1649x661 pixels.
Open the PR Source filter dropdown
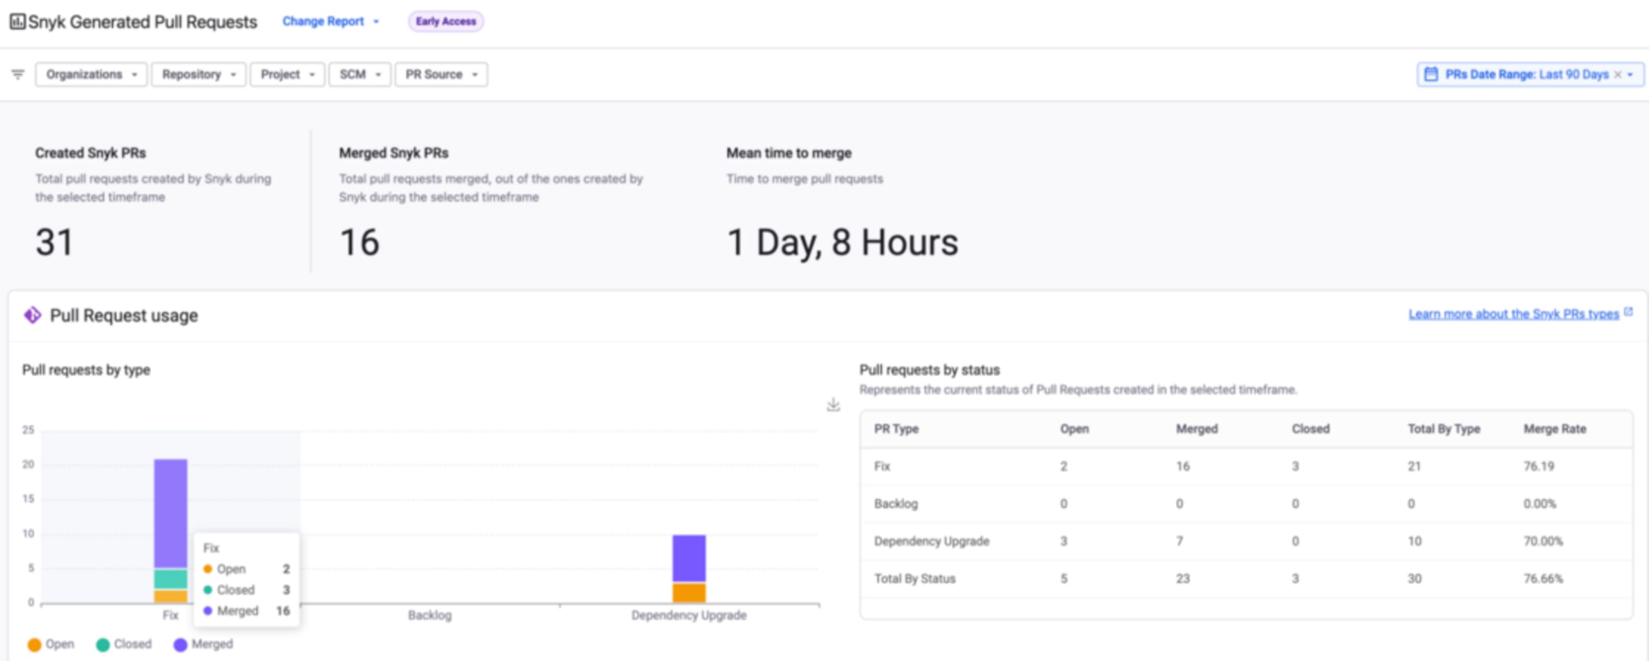tap(441, 75)
